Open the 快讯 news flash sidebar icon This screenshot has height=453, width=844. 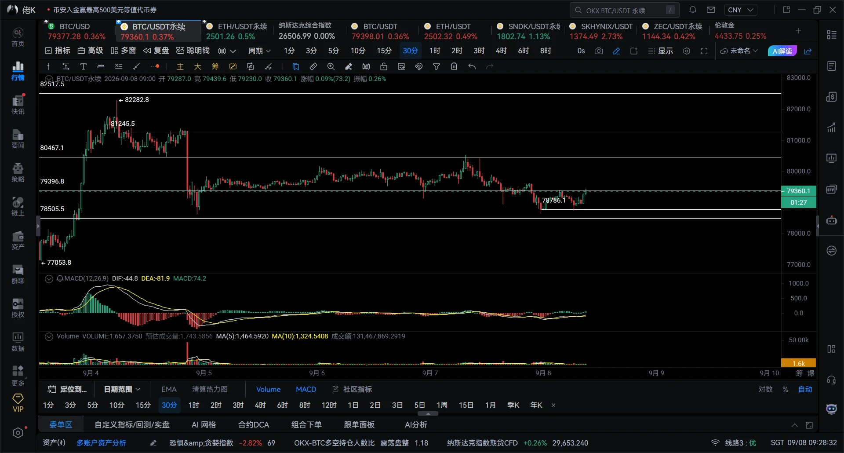pos(18,105)
